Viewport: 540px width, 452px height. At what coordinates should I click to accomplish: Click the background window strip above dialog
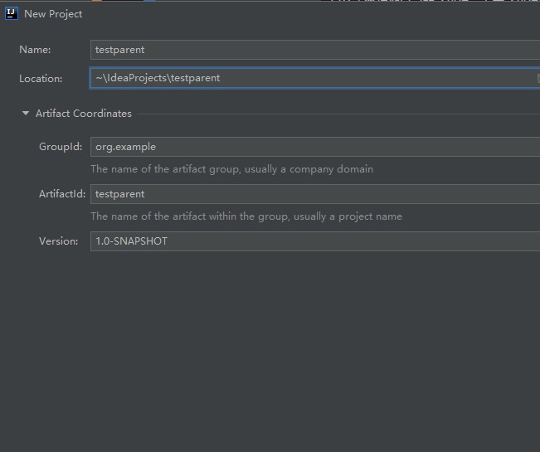coord(415,2)
